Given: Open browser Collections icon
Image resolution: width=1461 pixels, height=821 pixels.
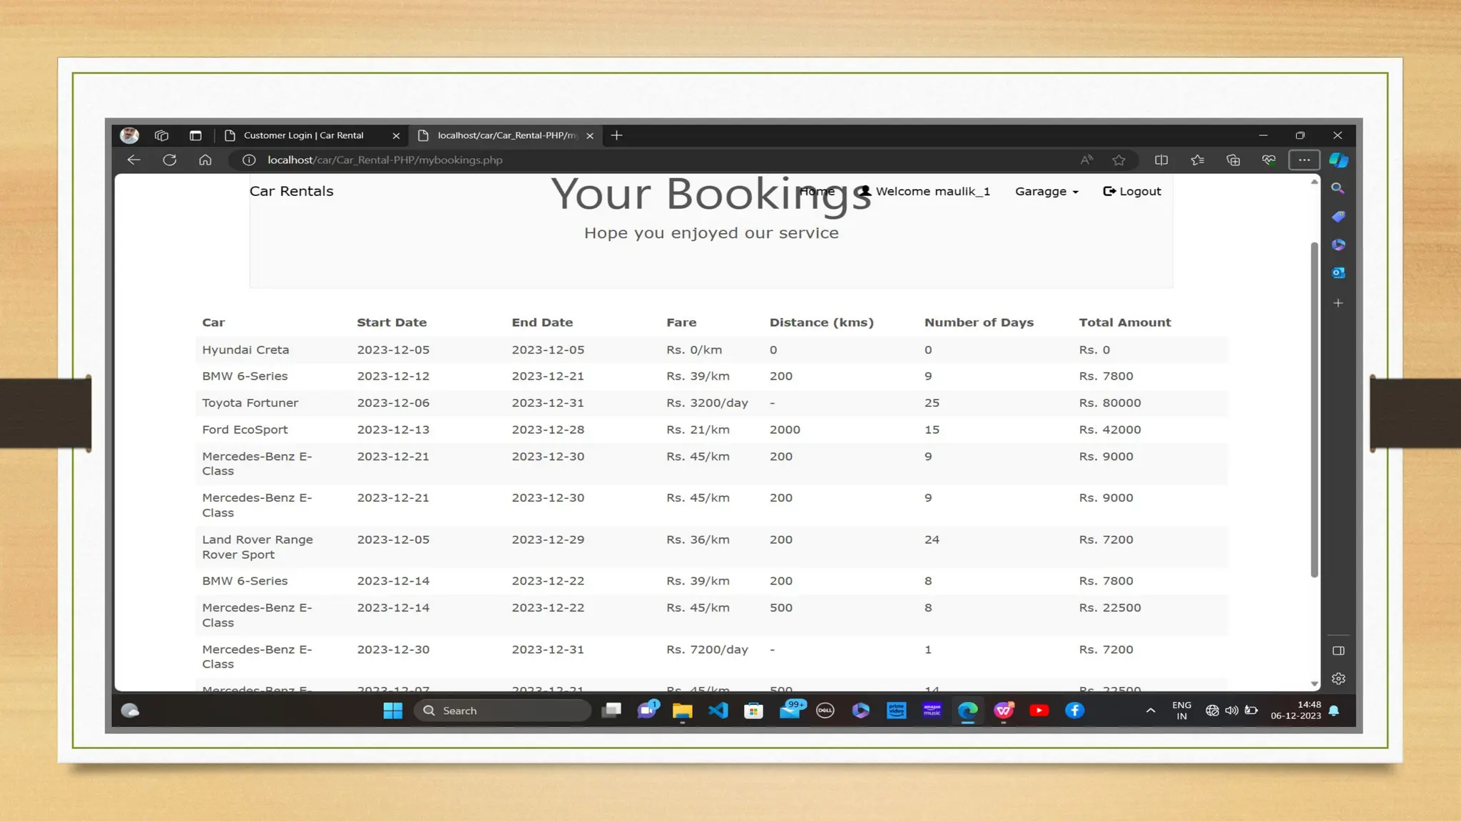Looking at the screenshot, I should pos(1233,160).
